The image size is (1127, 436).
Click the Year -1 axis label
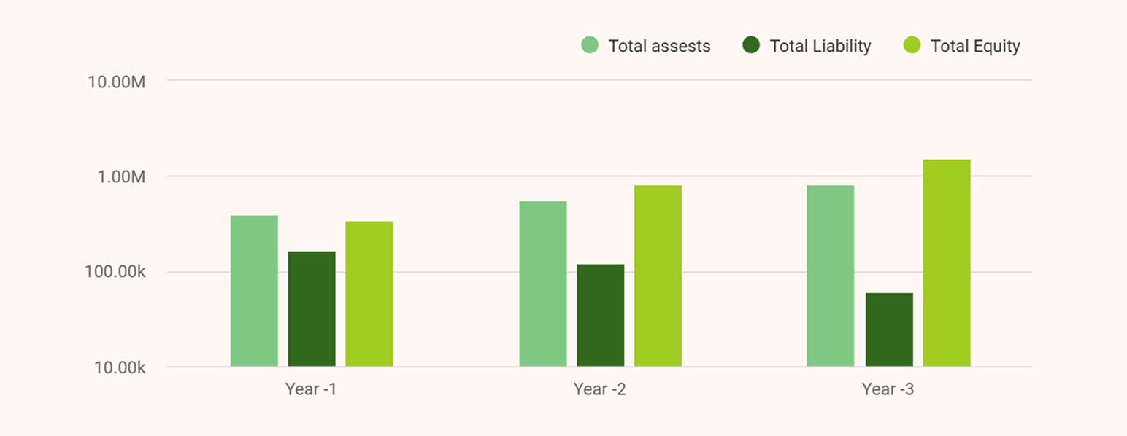pos(312,389)
